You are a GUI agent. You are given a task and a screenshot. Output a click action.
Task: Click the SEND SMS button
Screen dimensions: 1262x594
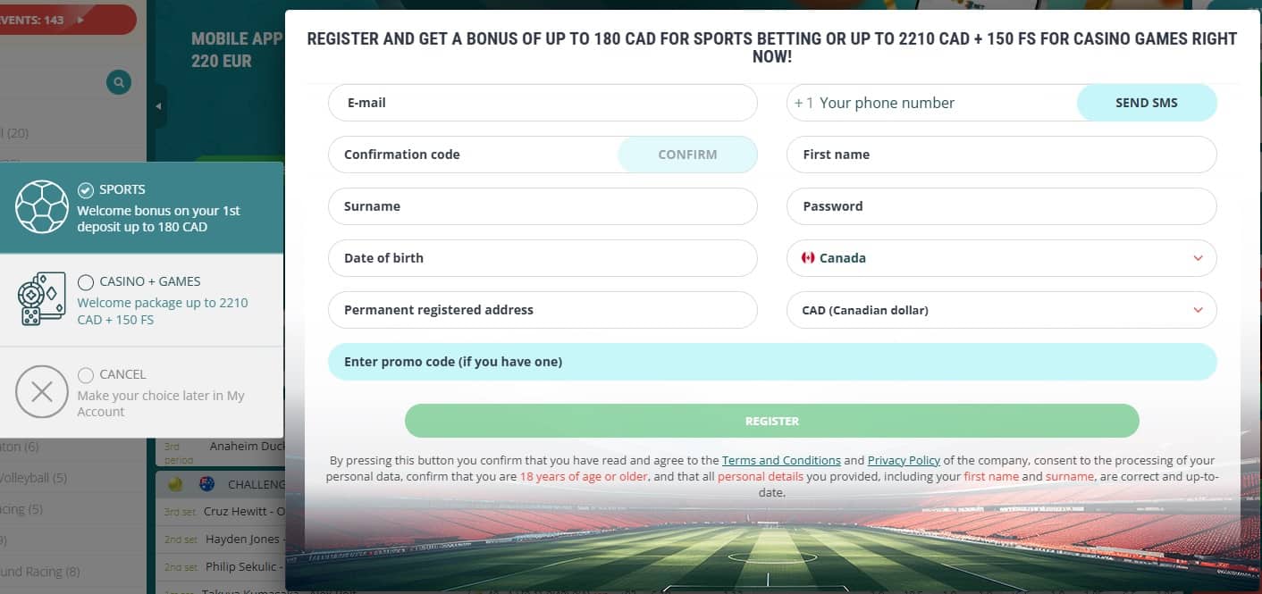[1147, 103]
